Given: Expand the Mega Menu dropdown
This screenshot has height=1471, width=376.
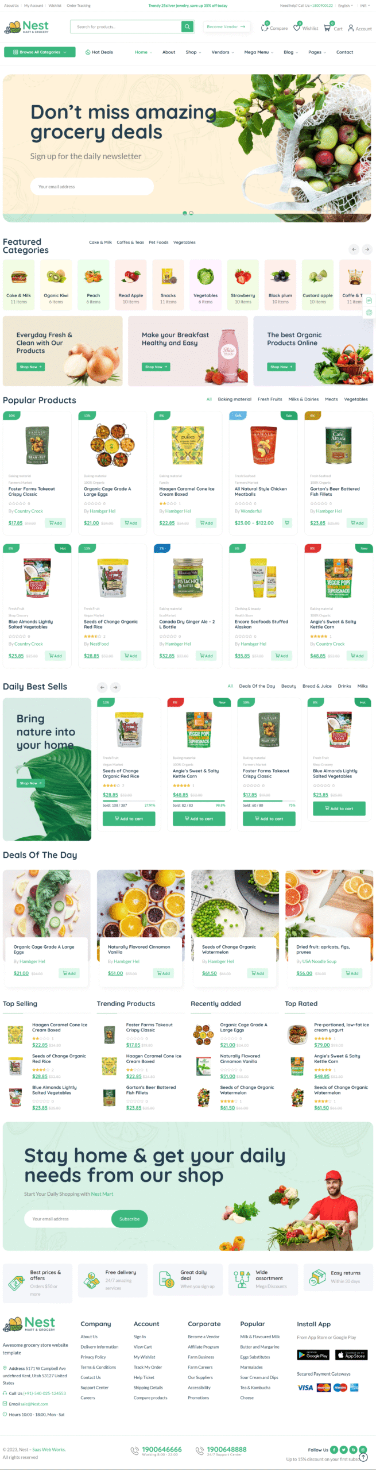Looking at the screenshot, I should coord(259,52).
